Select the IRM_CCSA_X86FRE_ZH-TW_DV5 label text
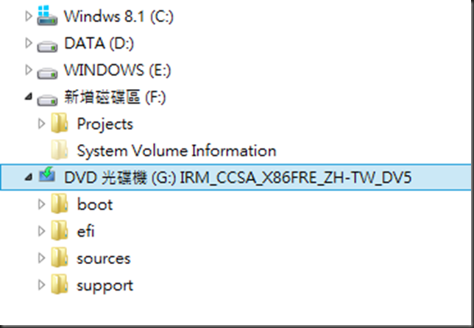Viewport: 474px width, 328px height. coord(296,177)
